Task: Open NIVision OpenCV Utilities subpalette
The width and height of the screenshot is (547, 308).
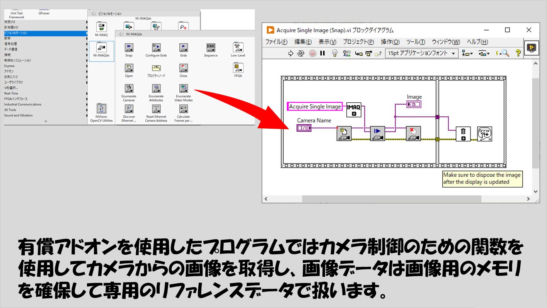Action: point(101,109)
